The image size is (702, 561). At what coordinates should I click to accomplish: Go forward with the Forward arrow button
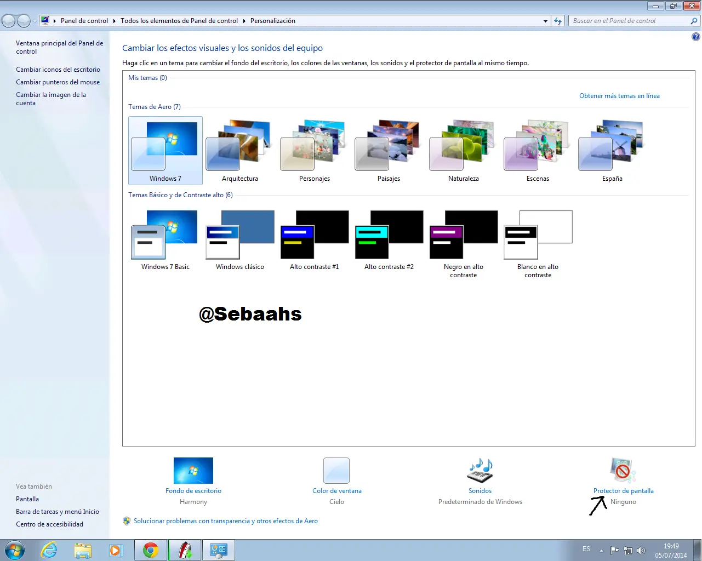point(24,21)
